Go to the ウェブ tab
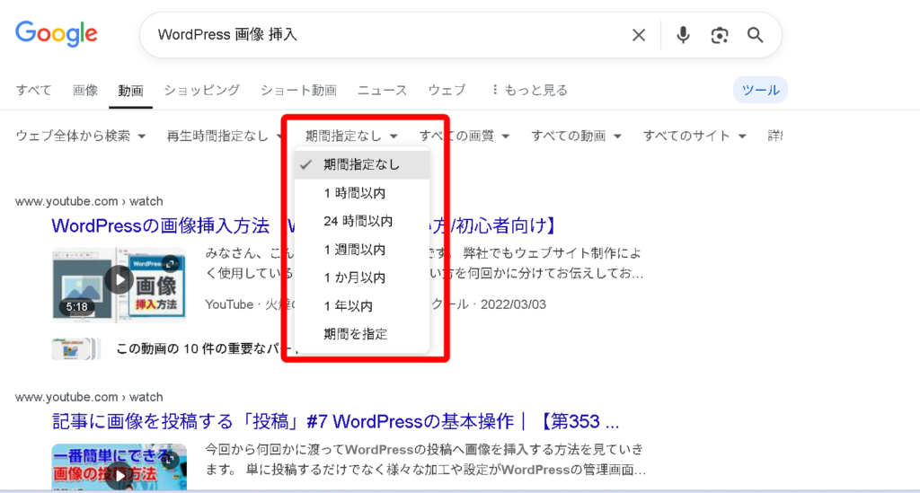The width and height of the screenshot is (920, 493). pos(447,91)
